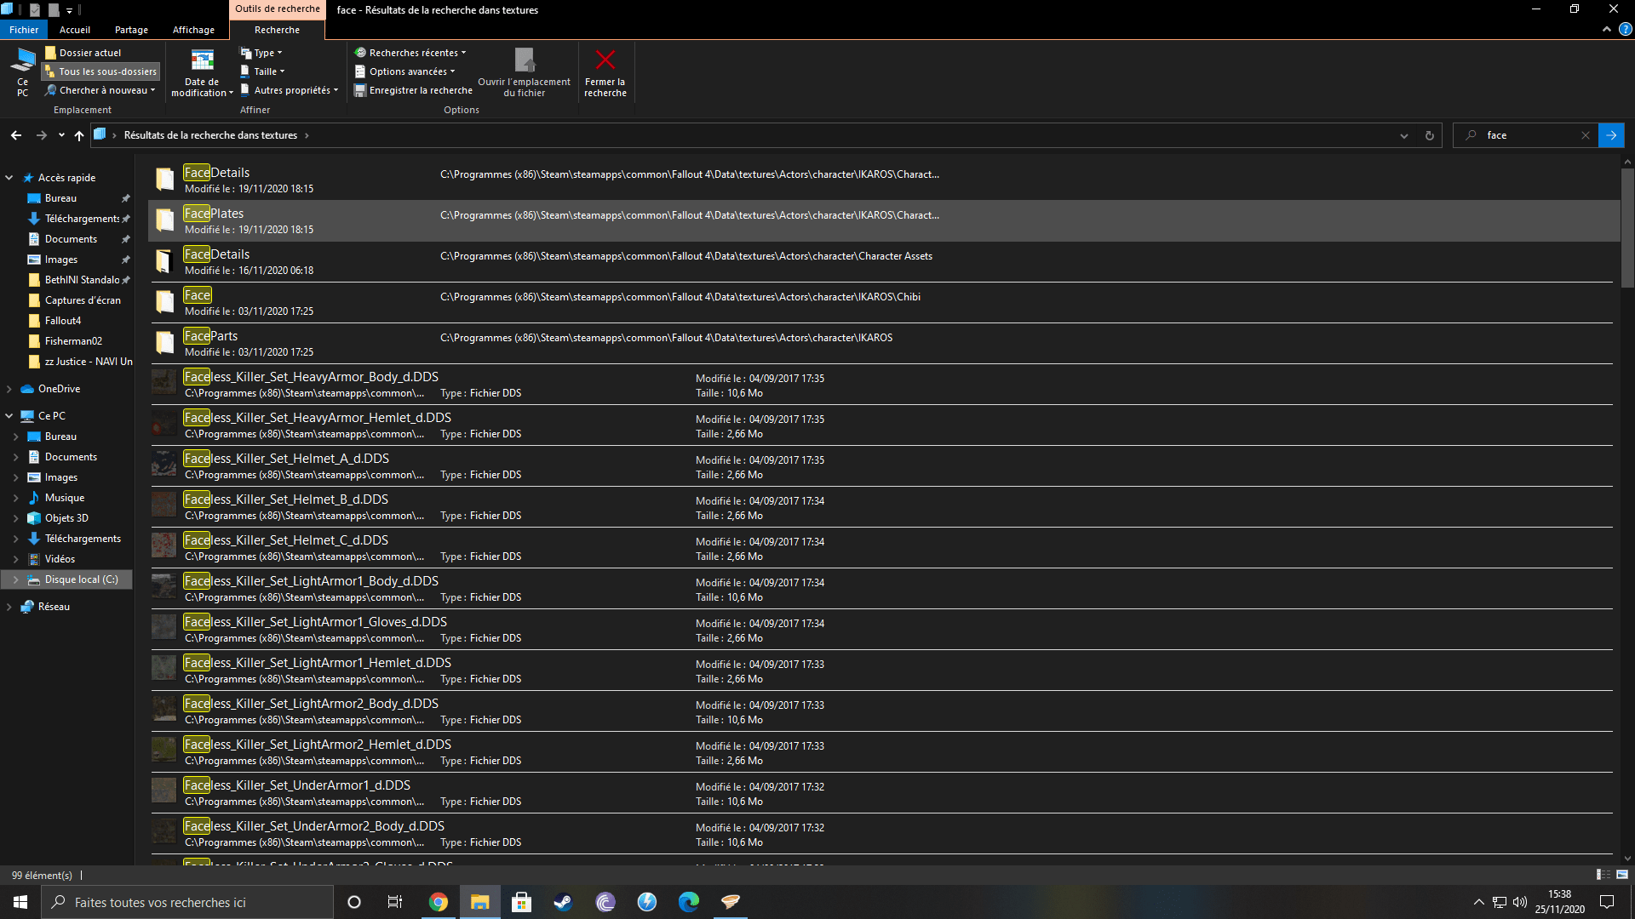
Task: Click thumbnail of Faceless_Killer_Set_Helmet_C_d.DDS
Action: (x=164, y=545)
